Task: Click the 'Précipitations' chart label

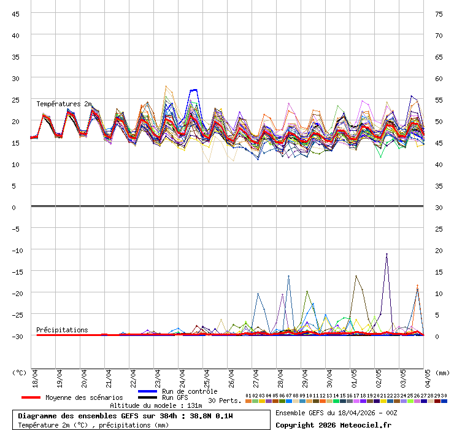Action: (x=62, y=330)
